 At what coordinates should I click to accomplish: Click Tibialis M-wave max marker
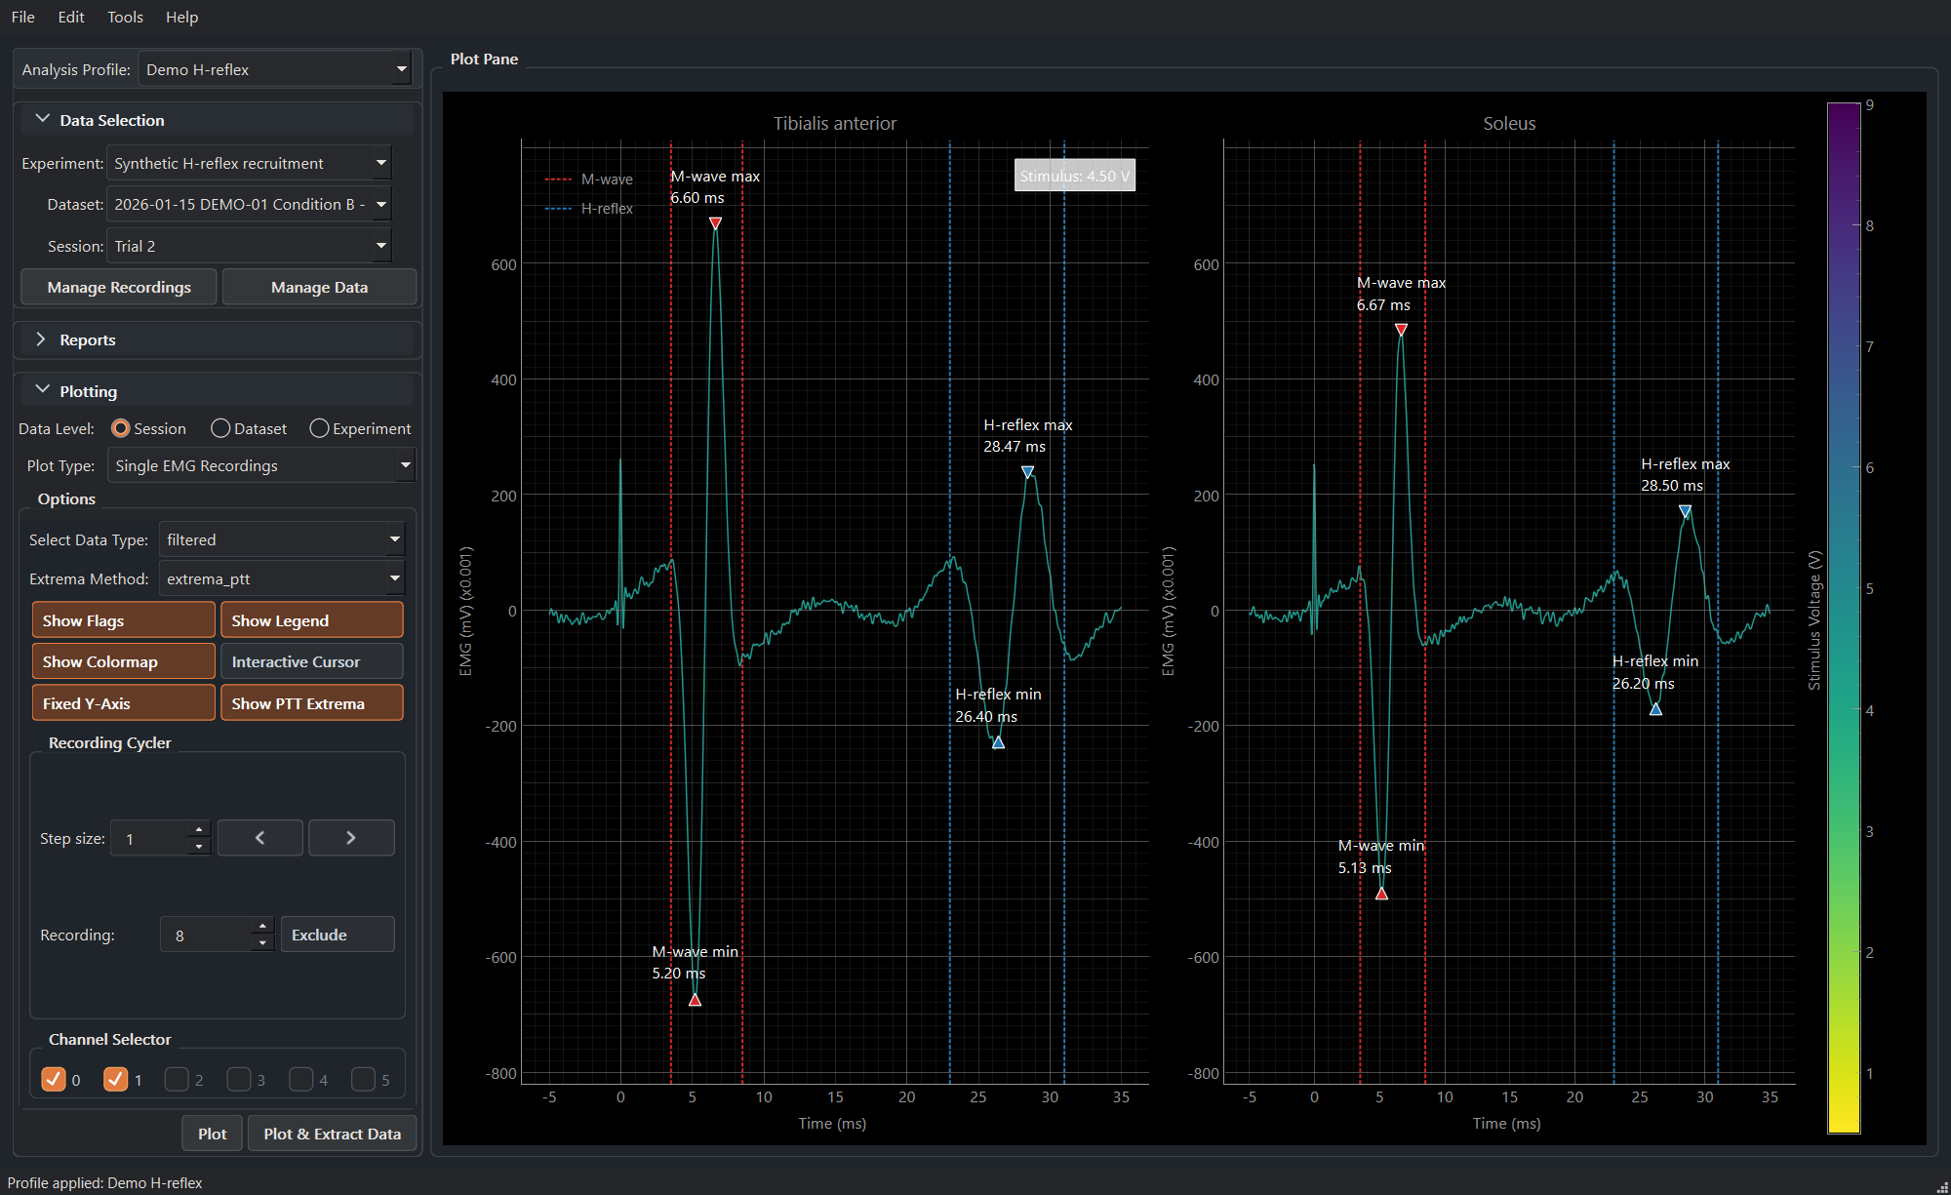715,223
